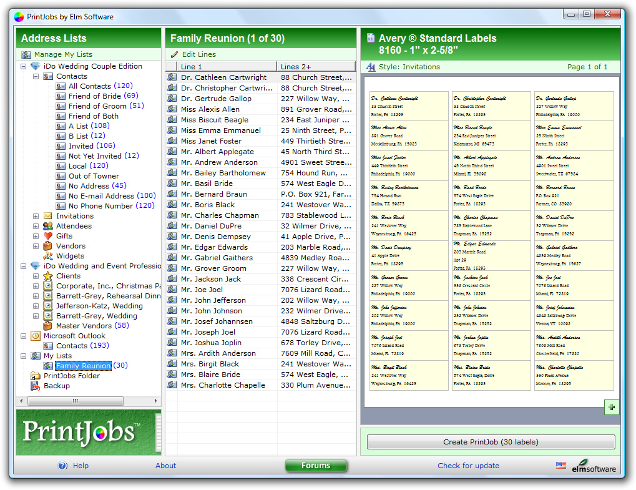Collapse the iDo Wedding and Event Professional node

pos(24,266)
